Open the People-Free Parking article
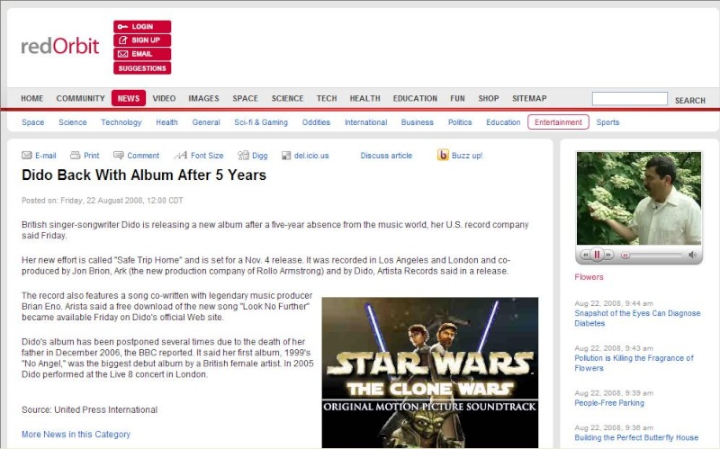 (609, 402)
